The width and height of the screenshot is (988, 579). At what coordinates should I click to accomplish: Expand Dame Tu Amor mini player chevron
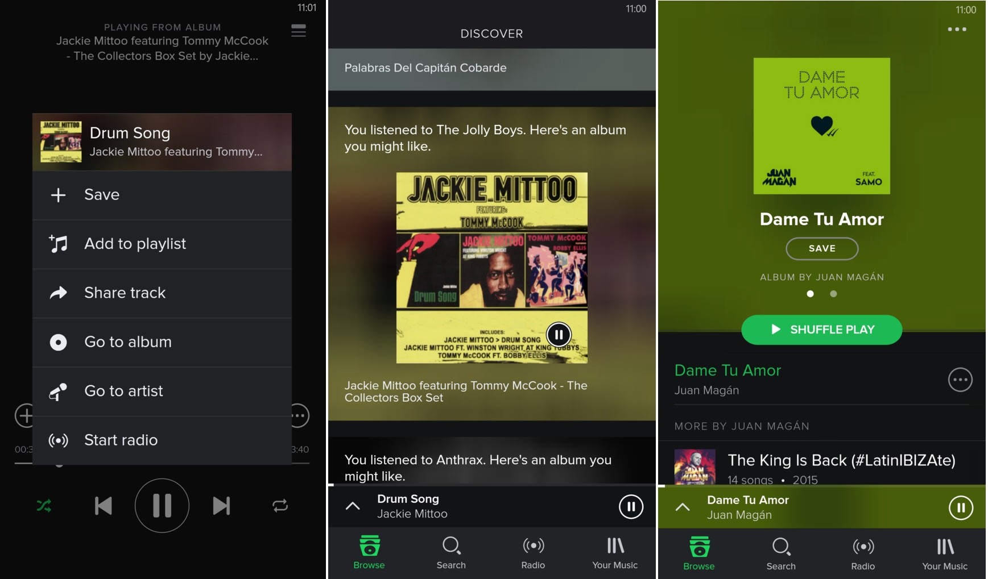pyautogui.click(x=683, y=507)
